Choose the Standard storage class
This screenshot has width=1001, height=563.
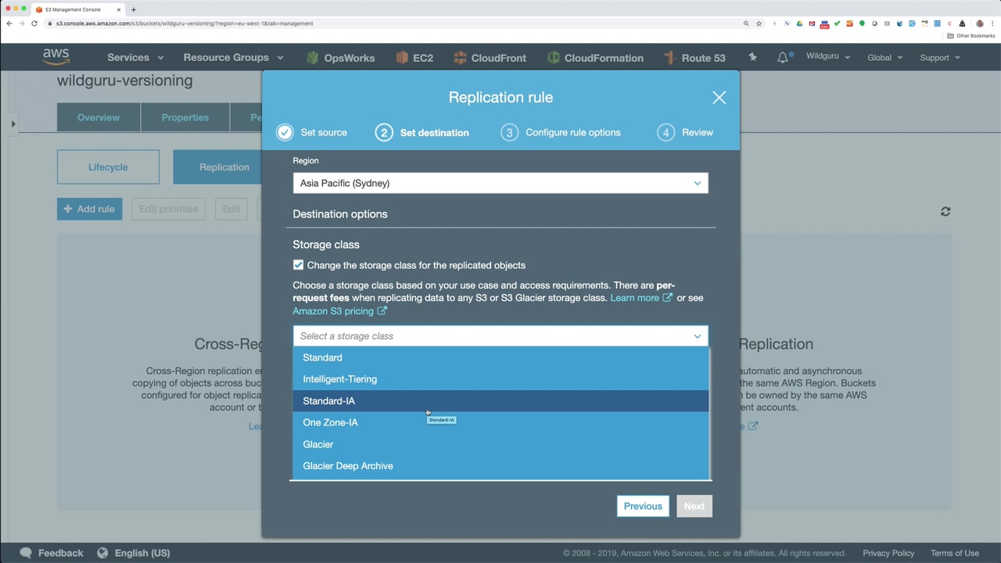(500, 357)
